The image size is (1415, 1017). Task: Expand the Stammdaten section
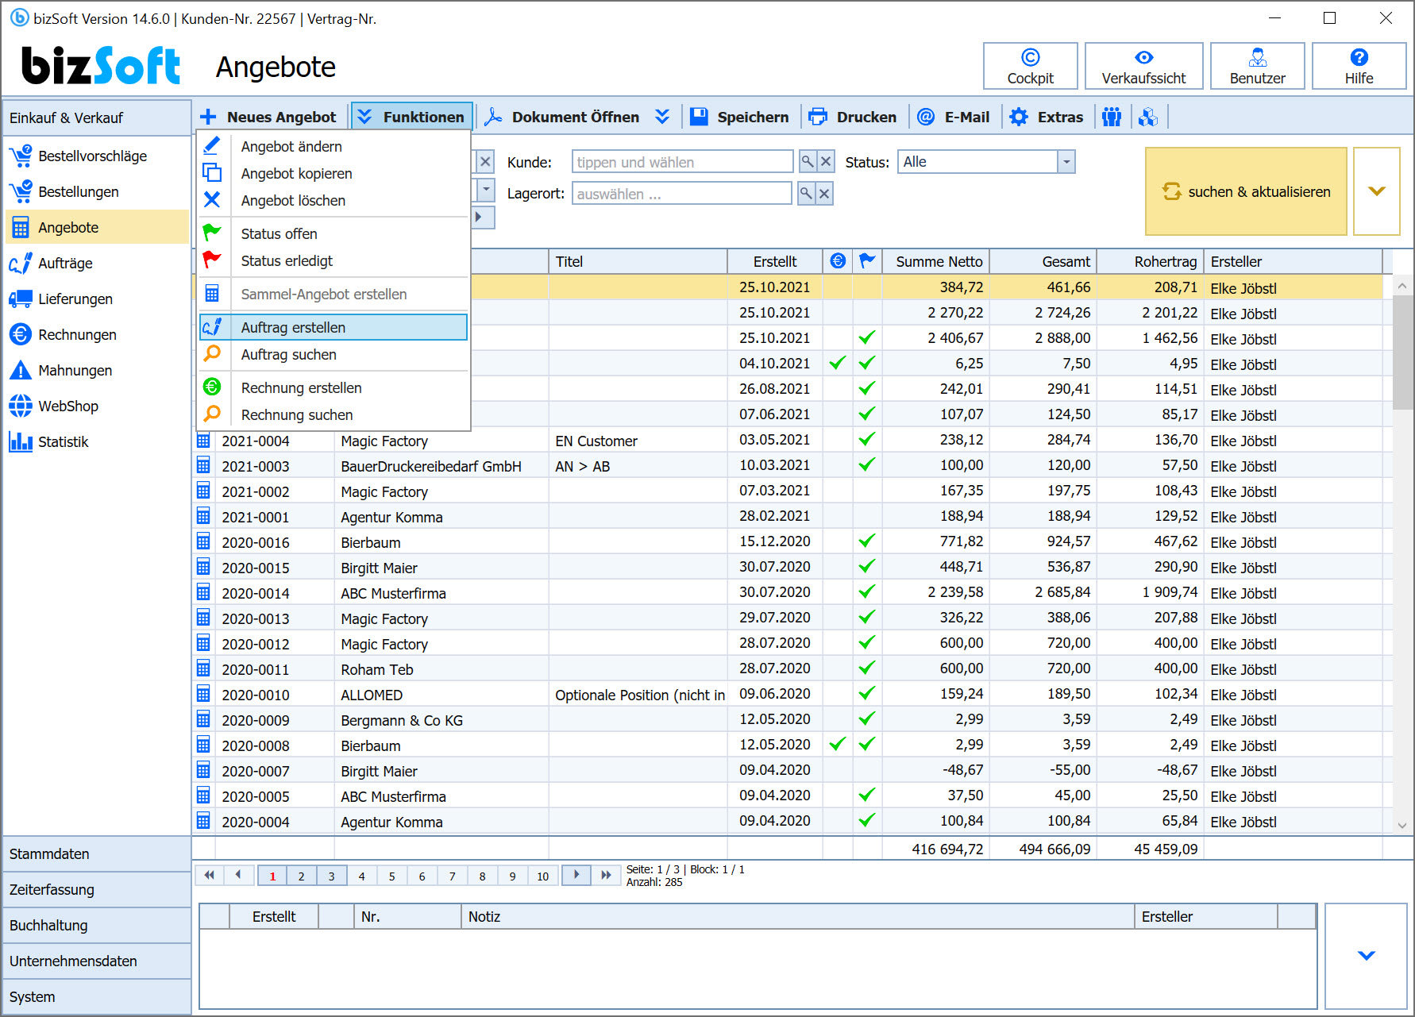tap(97, 854)
